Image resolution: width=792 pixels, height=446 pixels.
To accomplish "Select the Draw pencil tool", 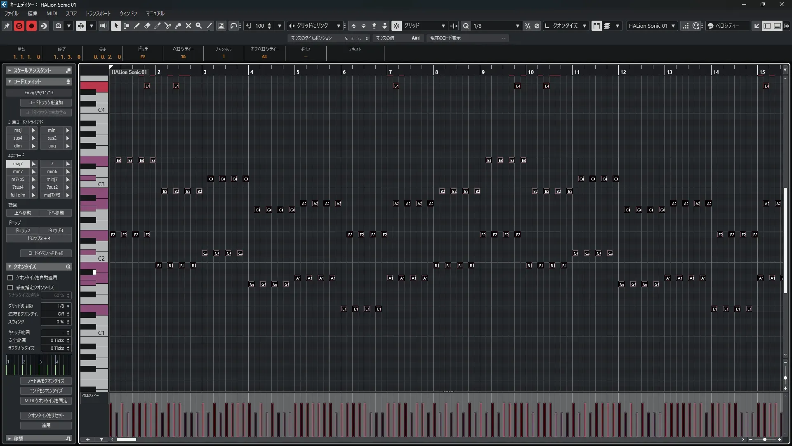I will click(x=137, y=26).
